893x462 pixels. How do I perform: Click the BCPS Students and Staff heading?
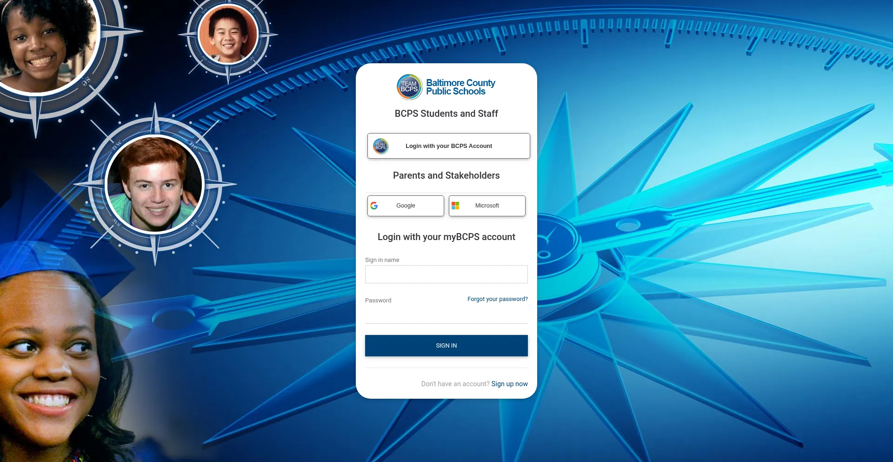446,114
